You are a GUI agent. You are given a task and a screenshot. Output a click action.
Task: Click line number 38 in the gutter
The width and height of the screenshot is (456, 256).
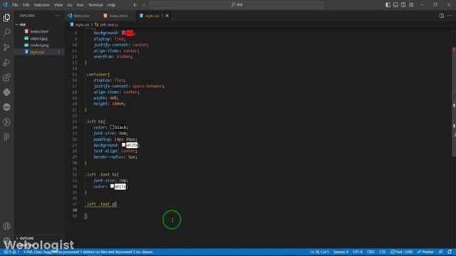(x=75, y=210)
